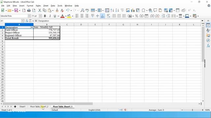Open the Sheet menu
Image resolution: width=211 pixels, height=118 pixels.
point(45,6)
